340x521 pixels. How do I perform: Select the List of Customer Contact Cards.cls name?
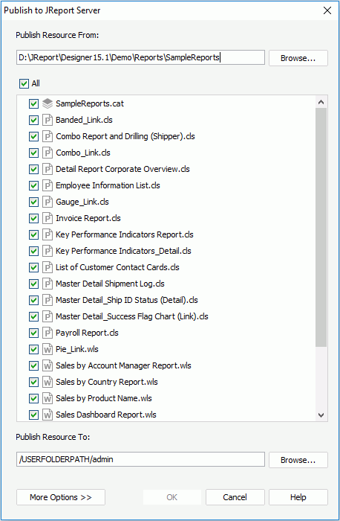click(117, 267)
